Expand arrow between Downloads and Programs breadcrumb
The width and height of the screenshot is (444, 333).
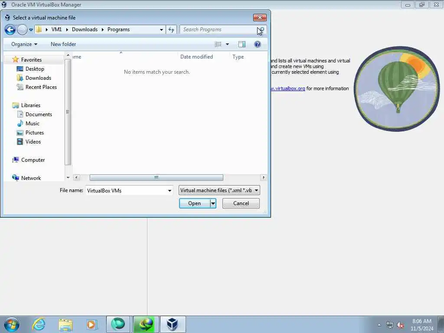pos(102,29)
